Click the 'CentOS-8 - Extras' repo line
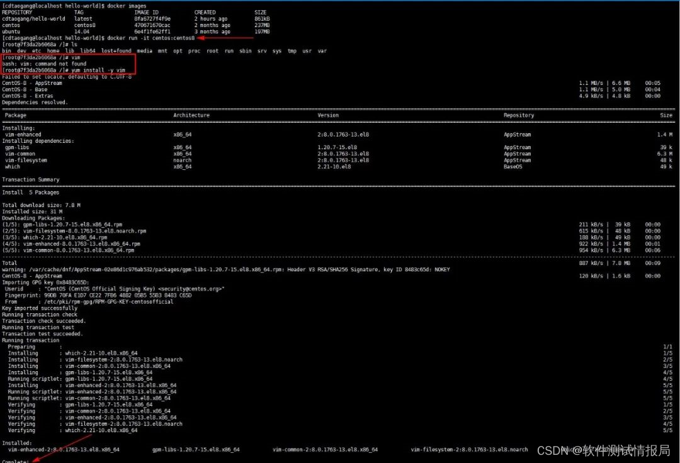 (x=28, y=96)
